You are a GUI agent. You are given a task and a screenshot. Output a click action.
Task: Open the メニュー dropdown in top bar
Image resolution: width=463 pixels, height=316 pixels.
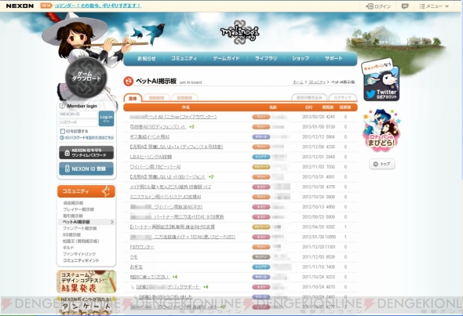(x=434, y=6)
